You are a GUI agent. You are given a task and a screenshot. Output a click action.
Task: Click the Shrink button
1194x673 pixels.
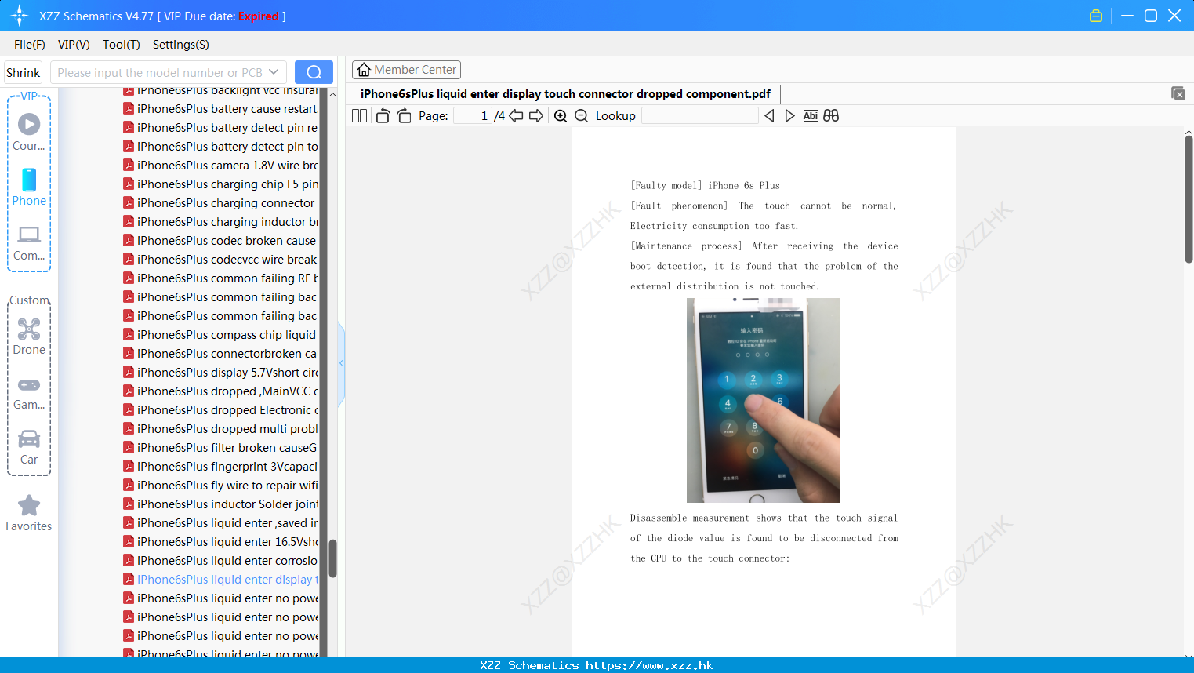coord(23,72)
